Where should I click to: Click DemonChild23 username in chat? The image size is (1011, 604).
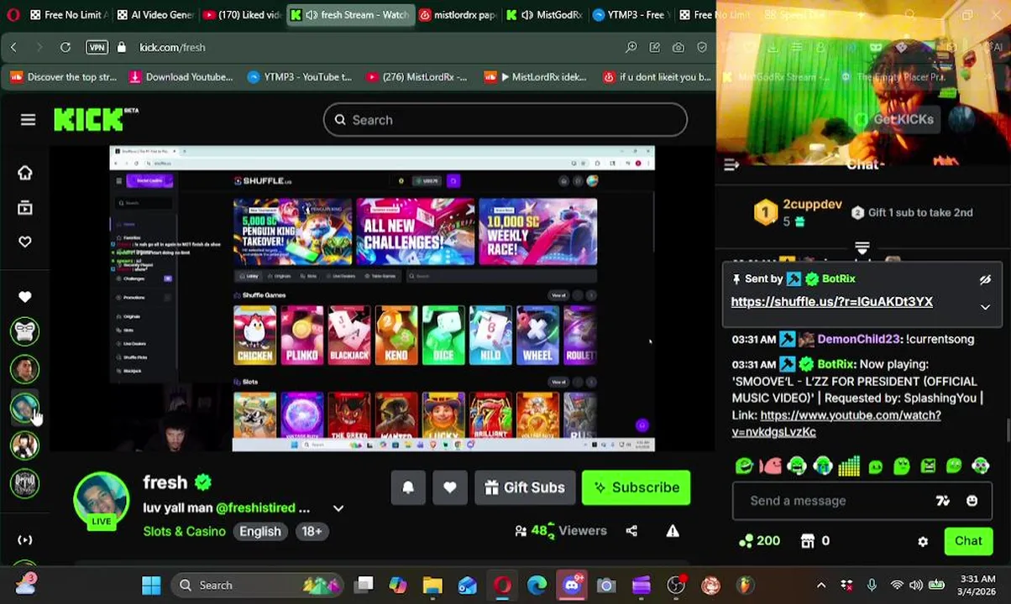(858, 339)
